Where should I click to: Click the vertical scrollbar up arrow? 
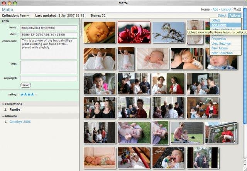(x=245, y=161)
